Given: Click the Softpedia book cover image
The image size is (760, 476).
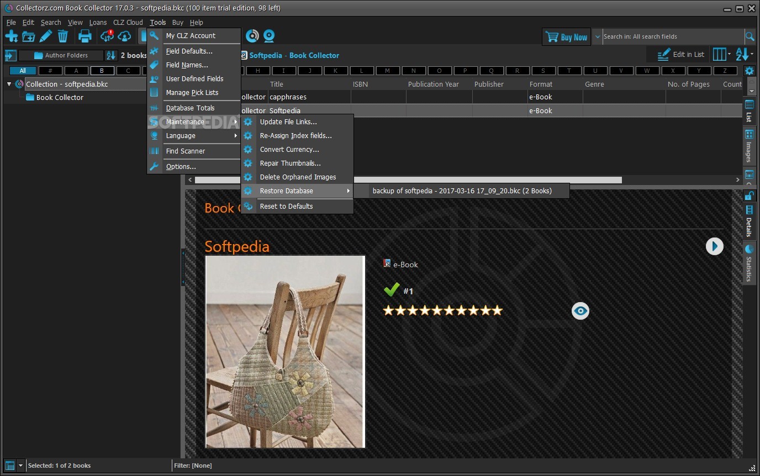Looking at the screenshot, I should click(285, 351).
